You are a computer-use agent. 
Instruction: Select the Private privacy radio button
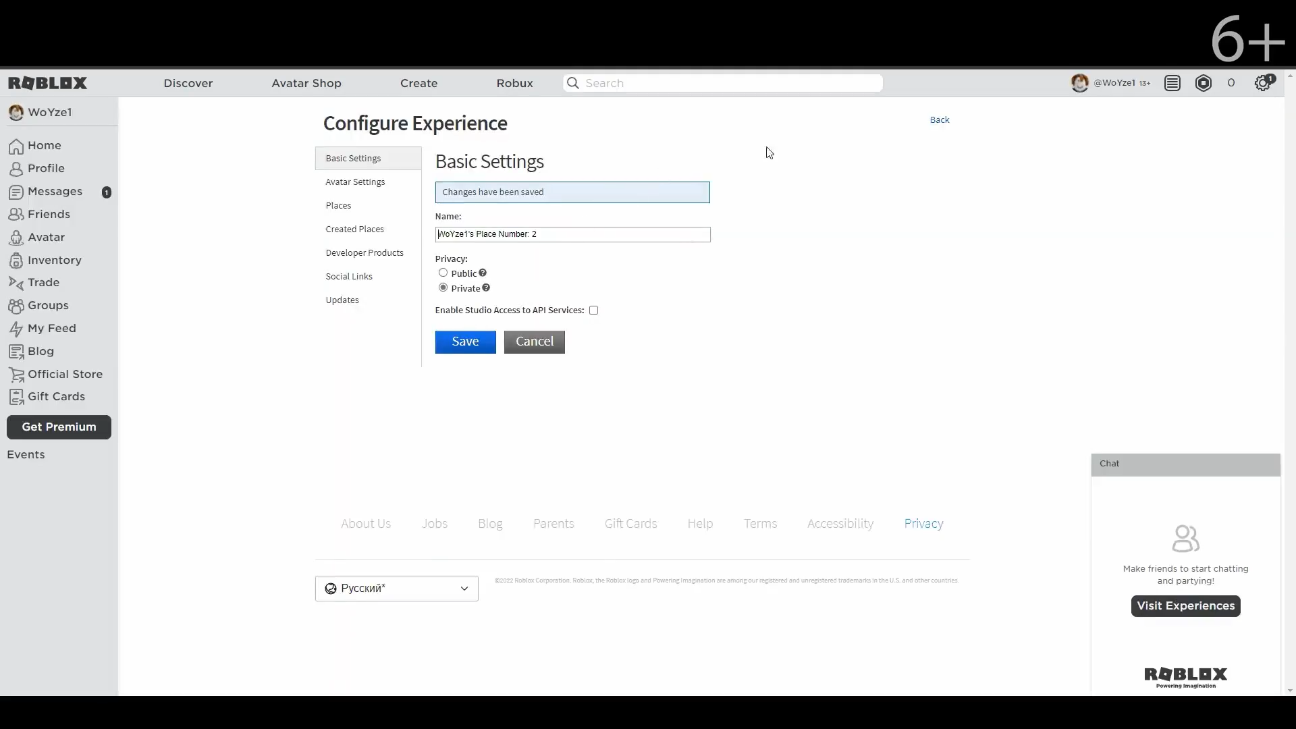443,288
